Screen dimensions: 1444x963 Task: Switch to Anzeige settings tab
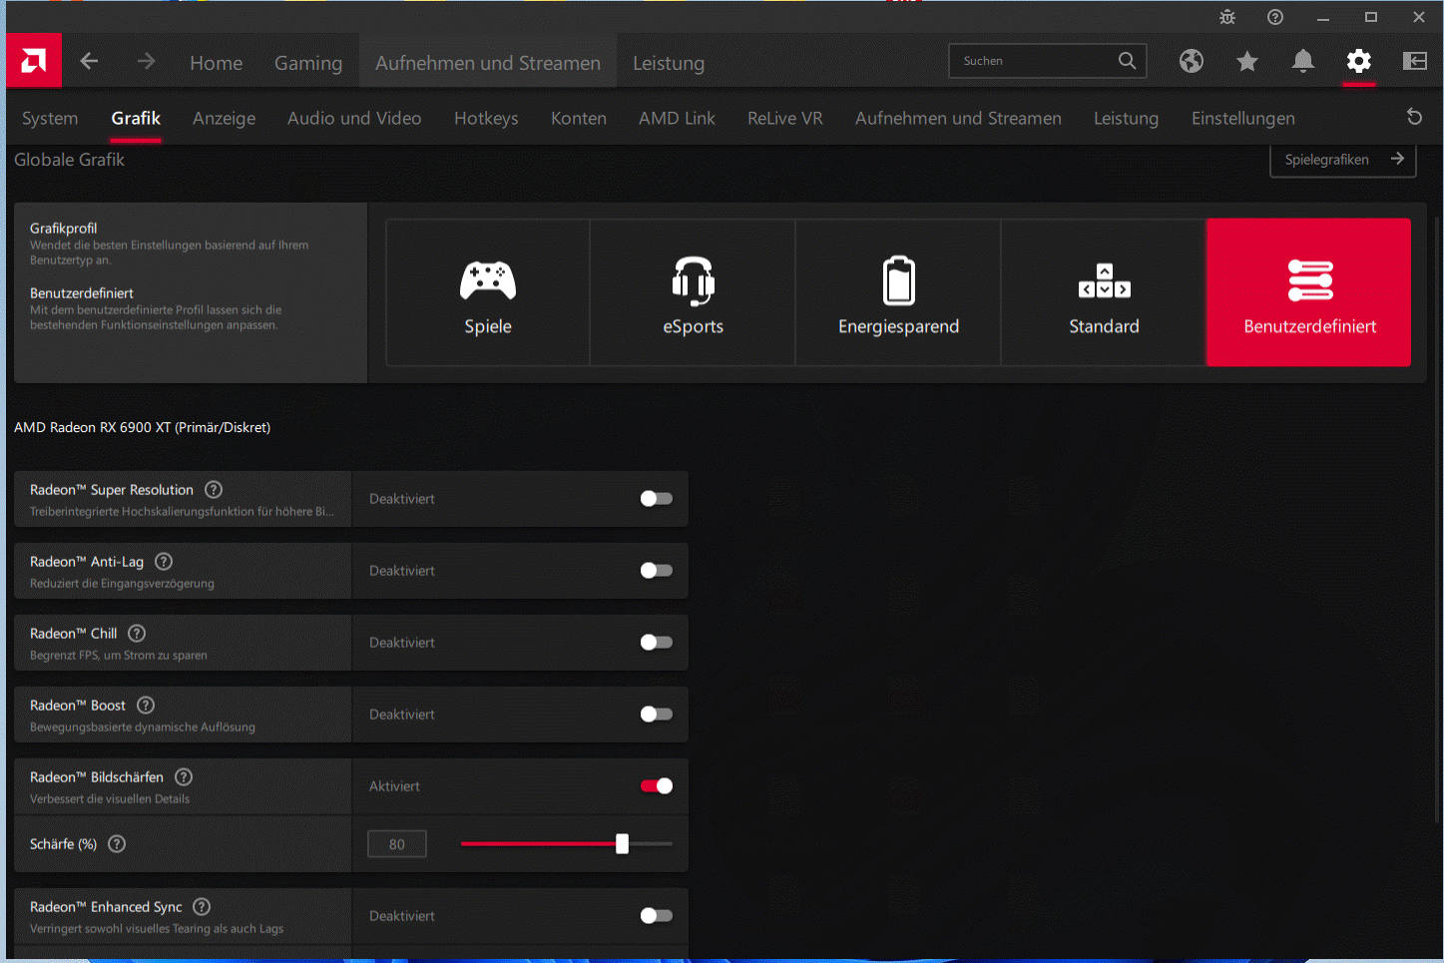[225, 118]
